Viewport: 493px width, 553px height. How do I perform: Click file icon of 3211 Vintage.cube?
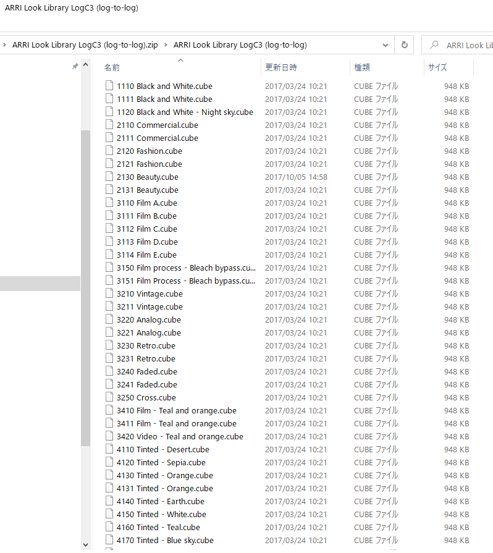110,306
